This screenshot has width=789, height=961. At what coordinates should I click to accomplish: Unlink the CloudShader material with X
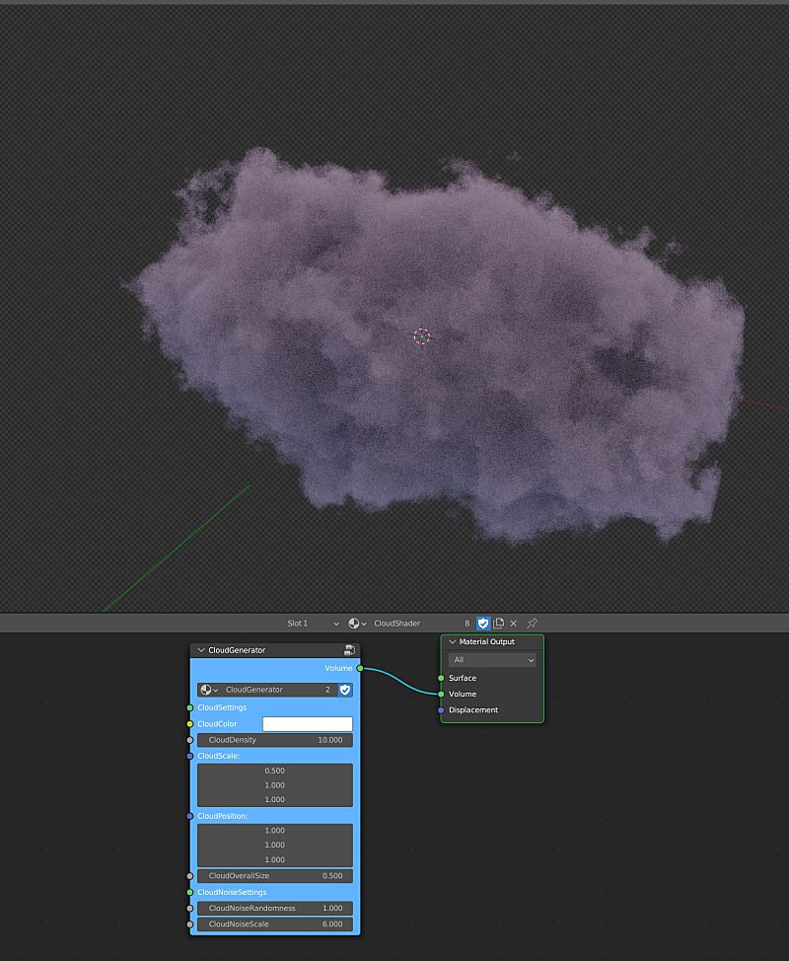tap(513, 624)
